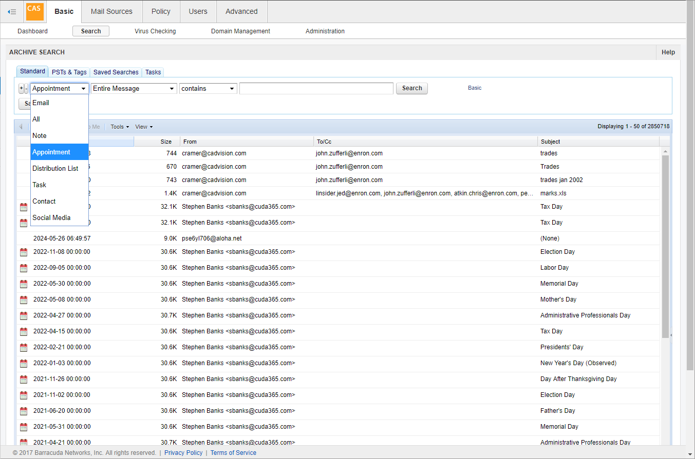The height and width of the screenshot is (459, 695).
Task: Expand the contains operator dropdown
Action: (208, 88)
